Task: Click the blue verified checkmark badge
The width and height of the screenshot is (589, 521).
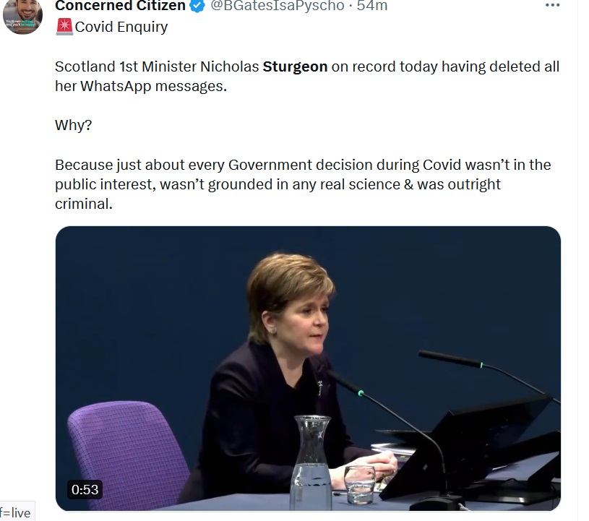Action: coord(197,6)
